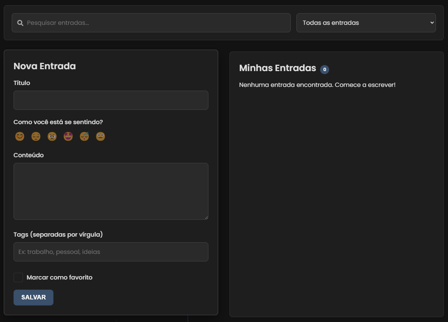Click the search magnifier icon
Image resolution: width=448 pixels, height=322 pixels.
pos(20,23)
